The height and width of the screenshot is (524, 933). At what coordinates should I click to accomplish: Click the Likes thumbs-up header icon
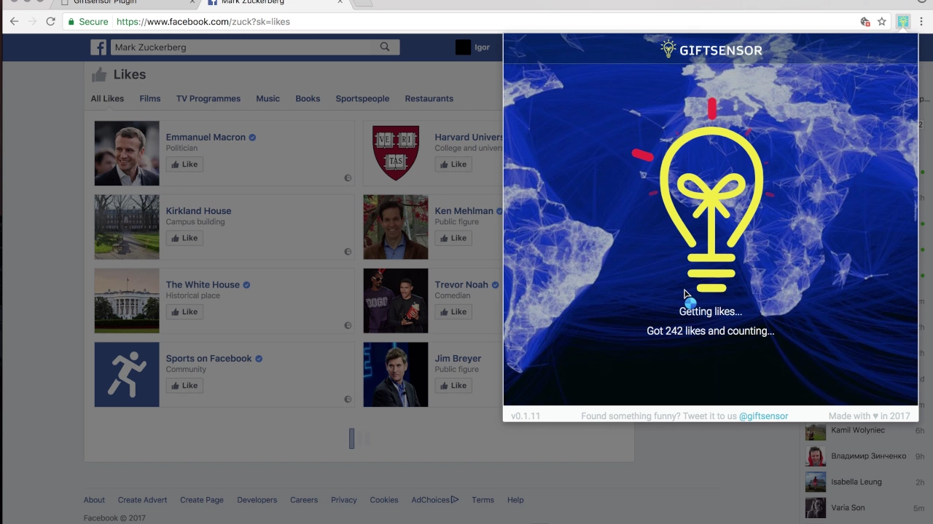(x=99, y=74)
